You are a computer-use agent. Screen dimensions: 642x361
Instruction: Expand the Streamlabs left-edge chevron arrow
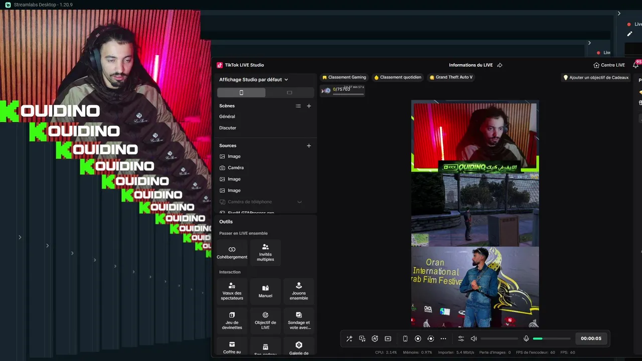pyautogui.click(x=20, y=237)
